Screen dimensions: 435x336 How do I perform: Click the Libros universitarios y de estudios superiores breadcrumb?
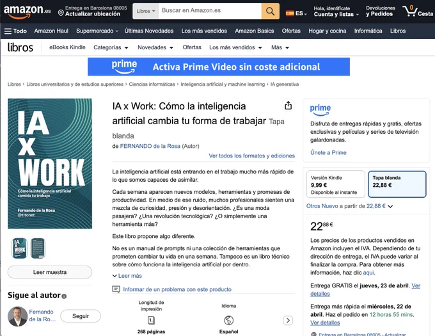(75, 84)
